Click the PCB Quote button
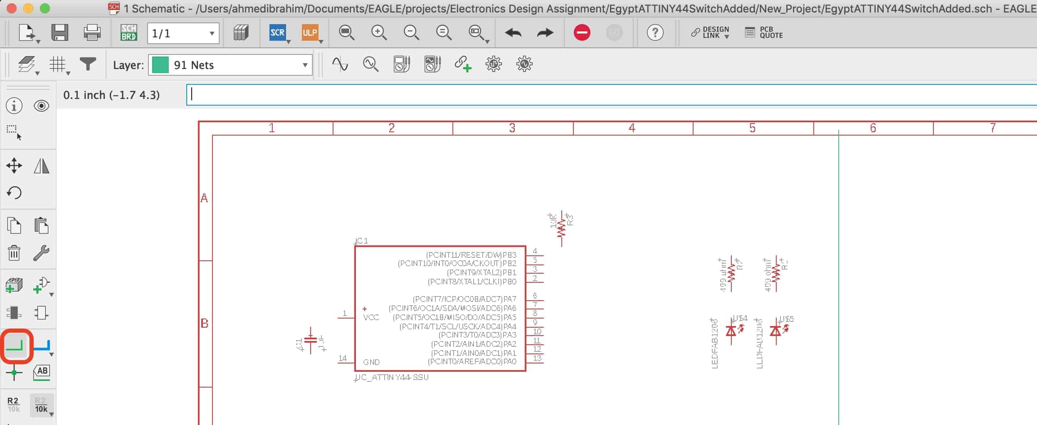Viewport: 1037px width, 425px height. [x=764, y=32]
